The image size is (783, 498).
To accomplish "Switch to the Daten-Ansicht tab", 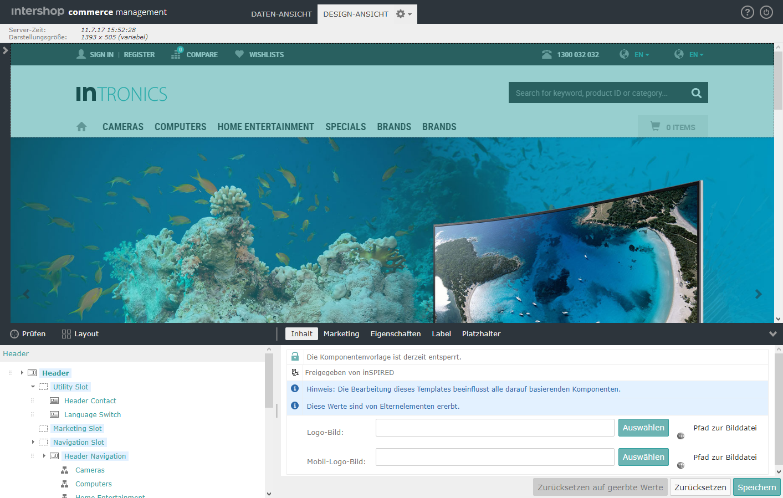I will click(281, 14).
